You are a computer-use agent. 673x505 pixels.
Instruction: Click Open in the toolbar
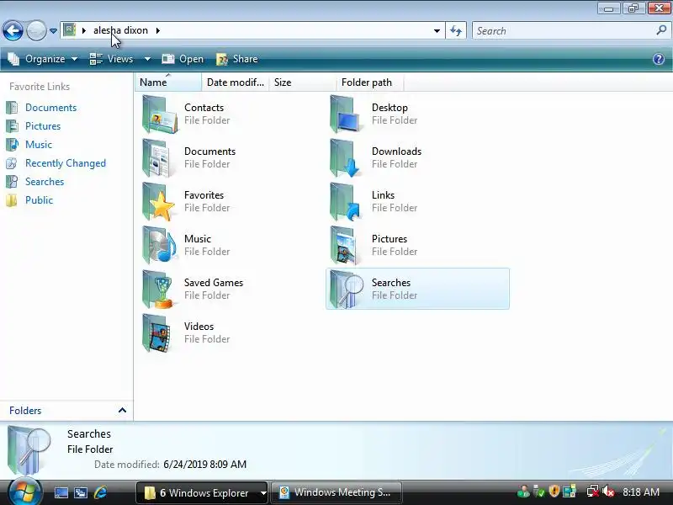pos(183,59)
